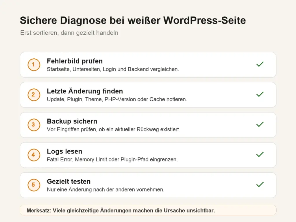Select the heading 'Fehlerbild prüfen'
Image resolution: width=296 pixels, height=222 pixels.
tap(75, 61)
